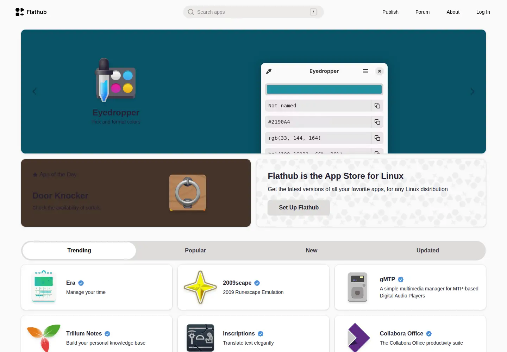
Task: Open the gMTP device icon
Action: (357, 287)
